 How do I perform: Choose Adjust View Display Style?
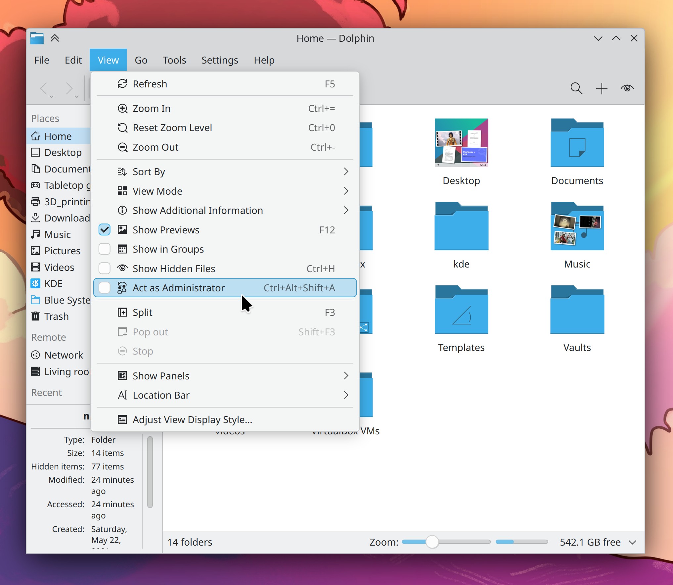click(x=192, y=419)
